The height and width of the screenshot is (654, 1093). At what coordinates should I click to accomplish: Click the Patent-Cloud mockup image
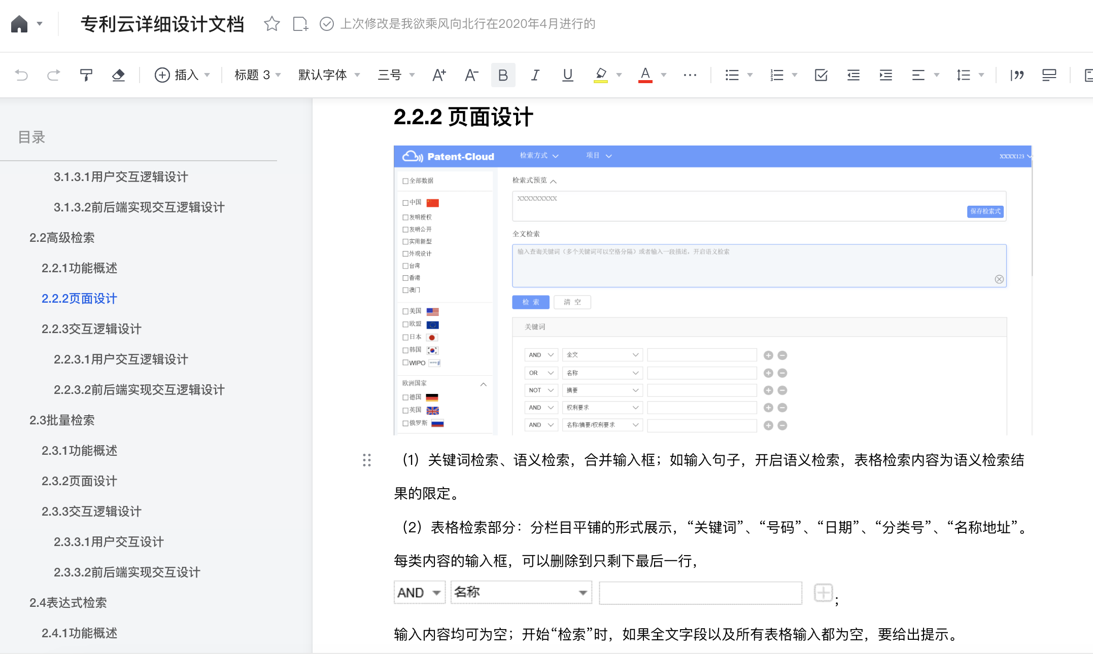pos(713,290)
